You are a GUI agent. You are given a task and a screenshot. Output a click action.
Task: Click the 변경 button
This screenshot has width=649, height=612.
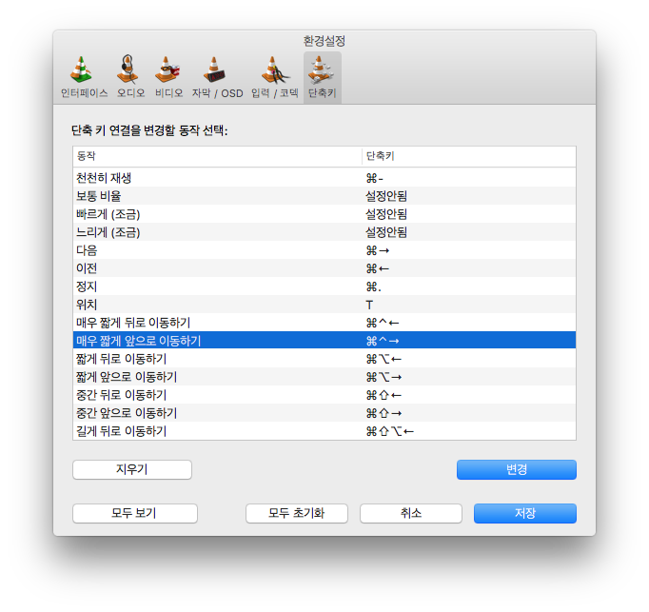click(516, 469)
